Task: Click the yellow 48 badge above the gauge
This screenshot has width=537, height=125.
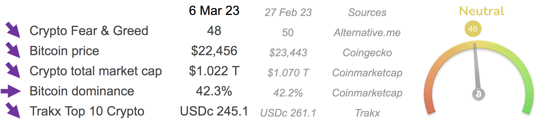Action: coord(473,29)
